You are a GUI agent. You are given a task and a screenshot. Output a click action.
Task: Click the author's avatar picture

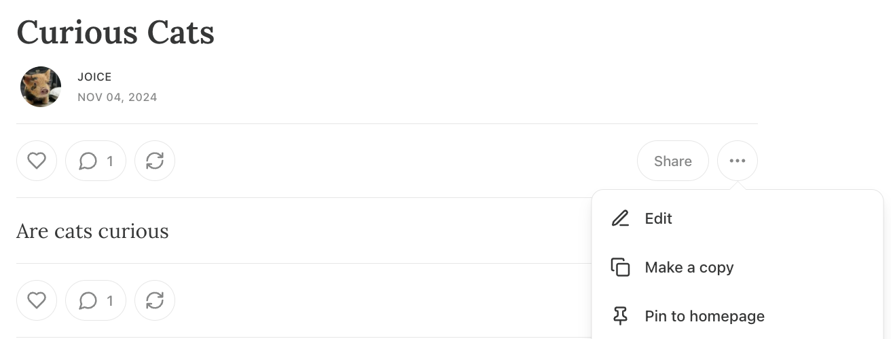click(x=41, y=87)
